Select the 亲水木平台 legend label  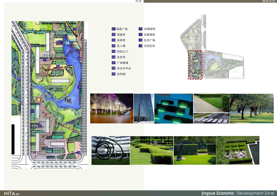click(124, 68)
